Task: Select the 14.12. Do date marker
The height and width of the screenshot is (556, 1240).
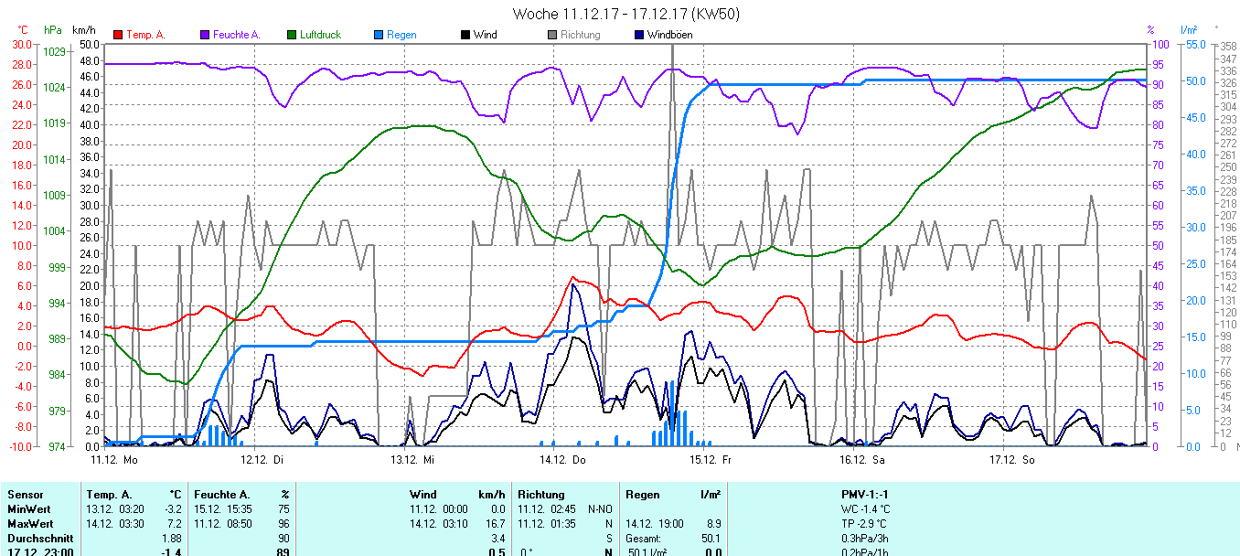Action: pos(561,460)
